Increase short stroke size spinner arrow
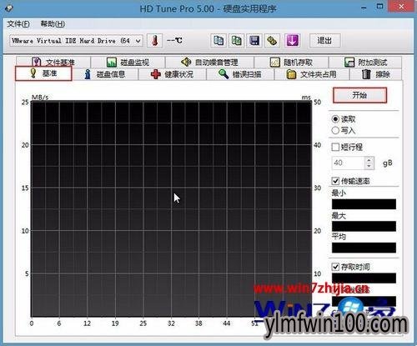 click(369, 160)
